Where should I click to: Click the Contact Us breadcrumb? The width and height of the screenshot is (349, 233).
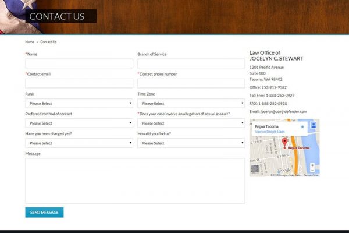[48, 42]
